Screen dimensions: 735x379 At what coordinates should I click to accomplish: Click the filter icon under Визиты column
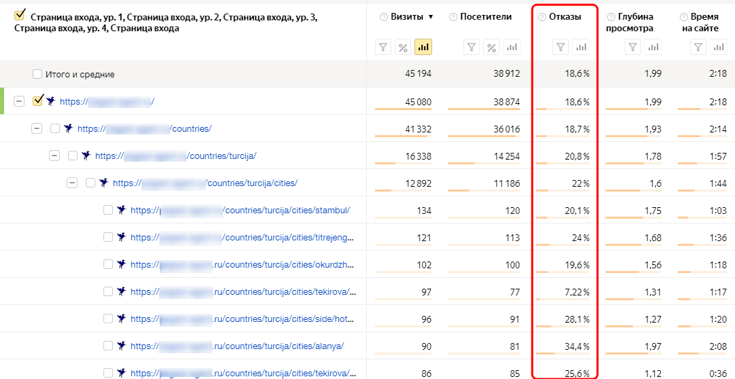click(x=383, y=47)
